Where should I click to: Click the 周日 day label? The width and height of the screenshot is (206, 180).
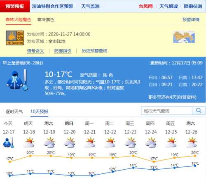click(x=69, y=123)
